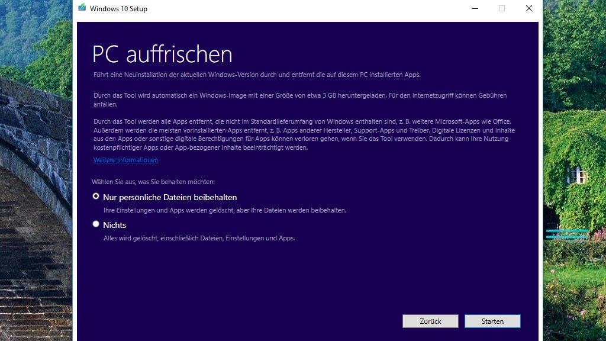The image size is (606, 341).
Task: Click the sentence starting 'Führt eine Neuinstallation'
Action: tap(257, 75)
